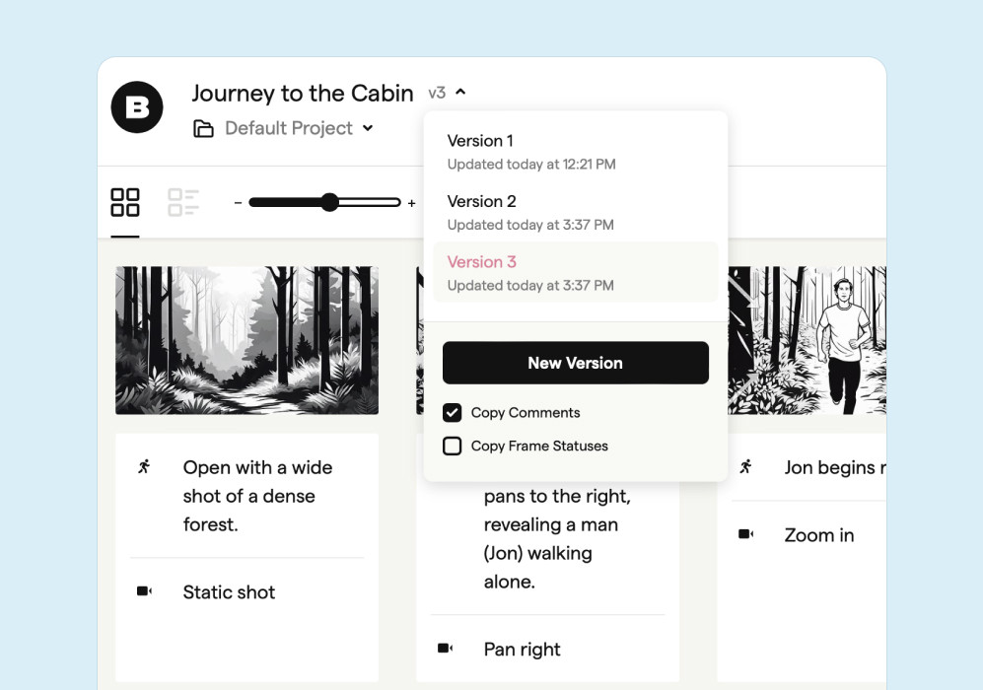Collapse the v3 version dropdown
This screenshot has height=690, width=983.
pyautogui.click(x=460, y=93)
